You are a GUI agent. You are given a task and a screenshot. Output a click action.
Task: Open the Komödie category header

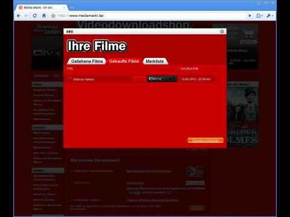pos(48,127)
